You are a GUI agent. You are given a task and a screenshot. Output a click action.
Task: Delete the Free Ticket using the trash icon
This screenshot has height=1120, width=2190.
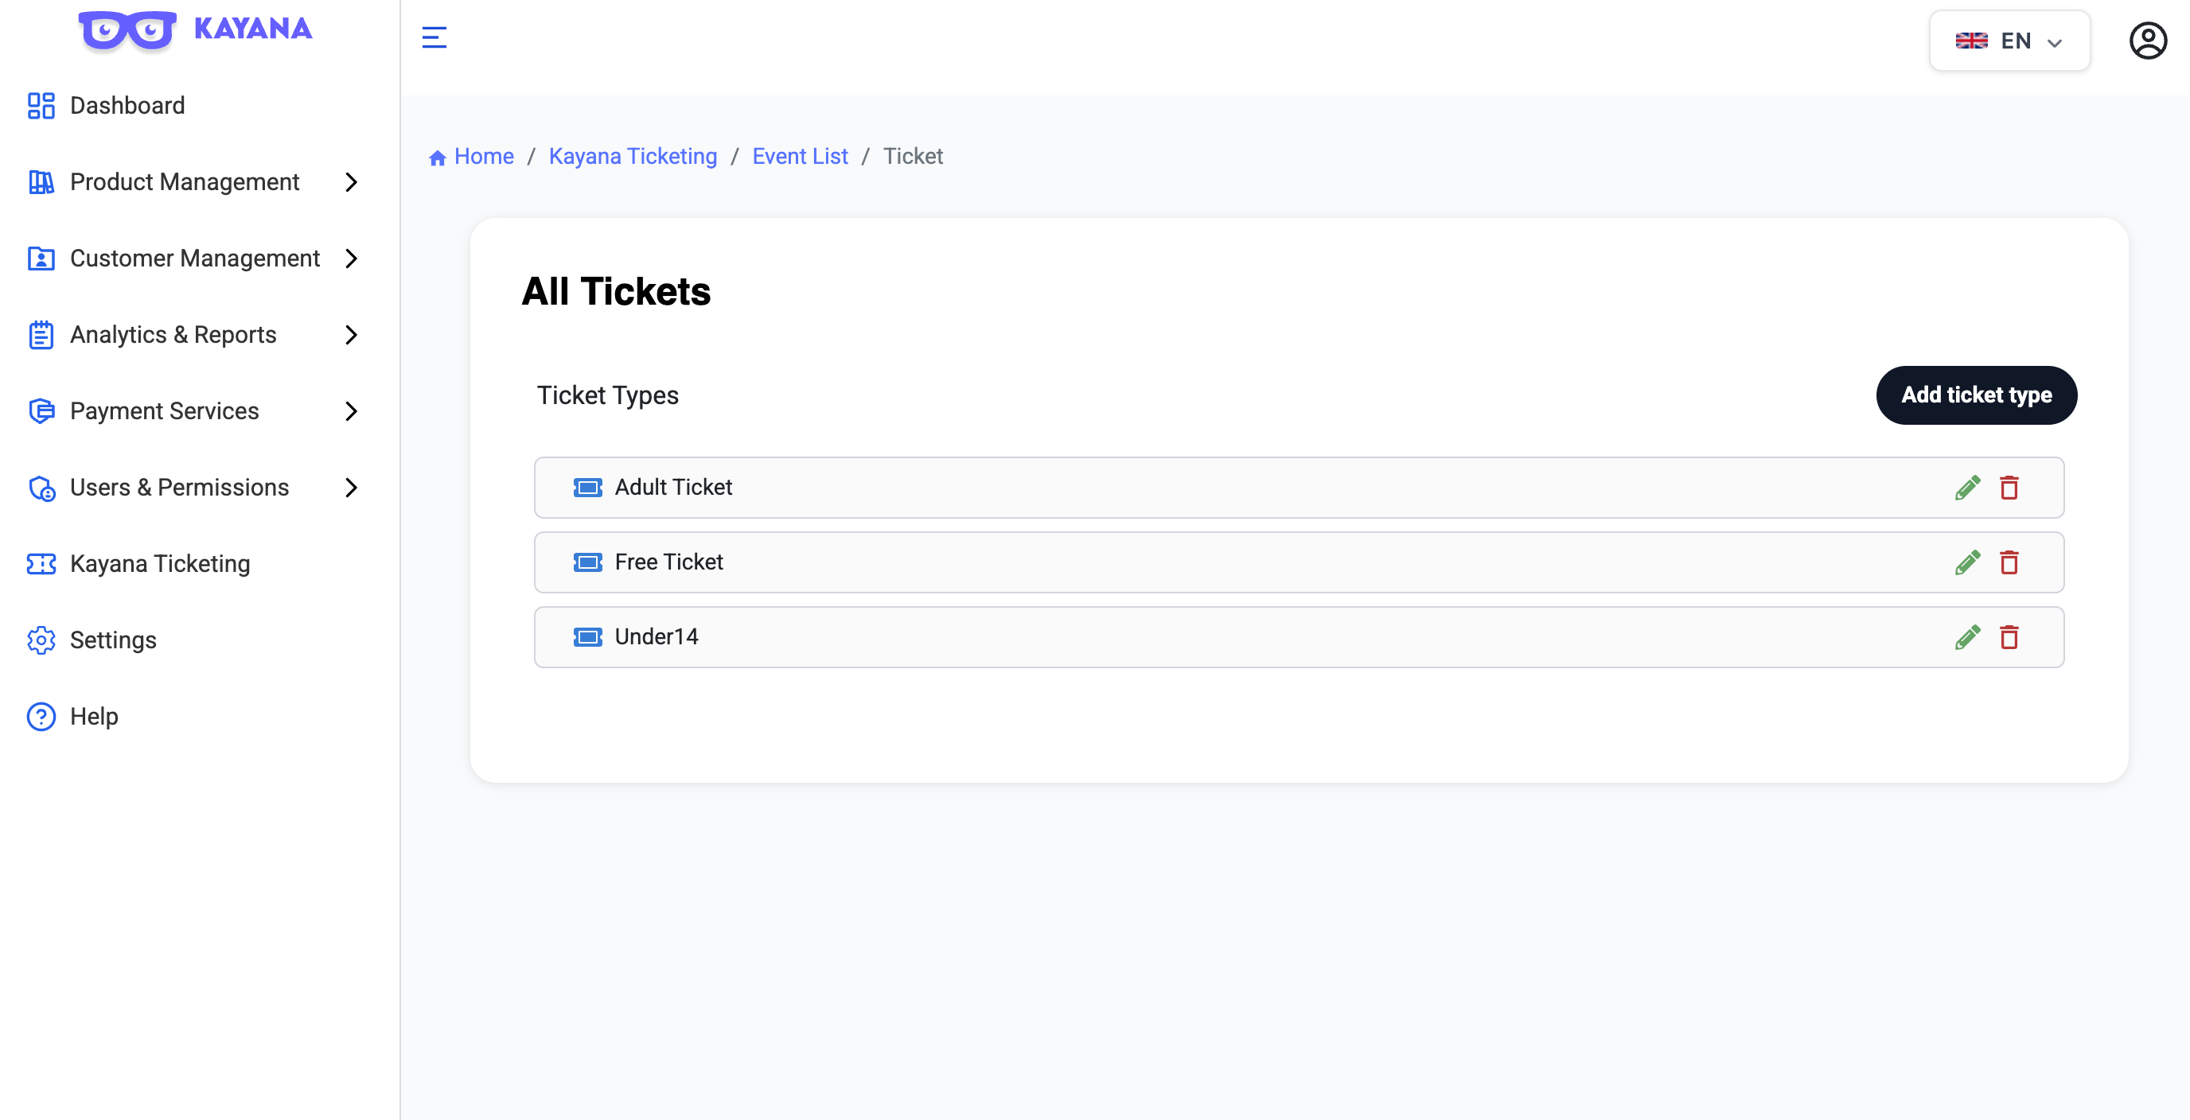click(2009, 562)
